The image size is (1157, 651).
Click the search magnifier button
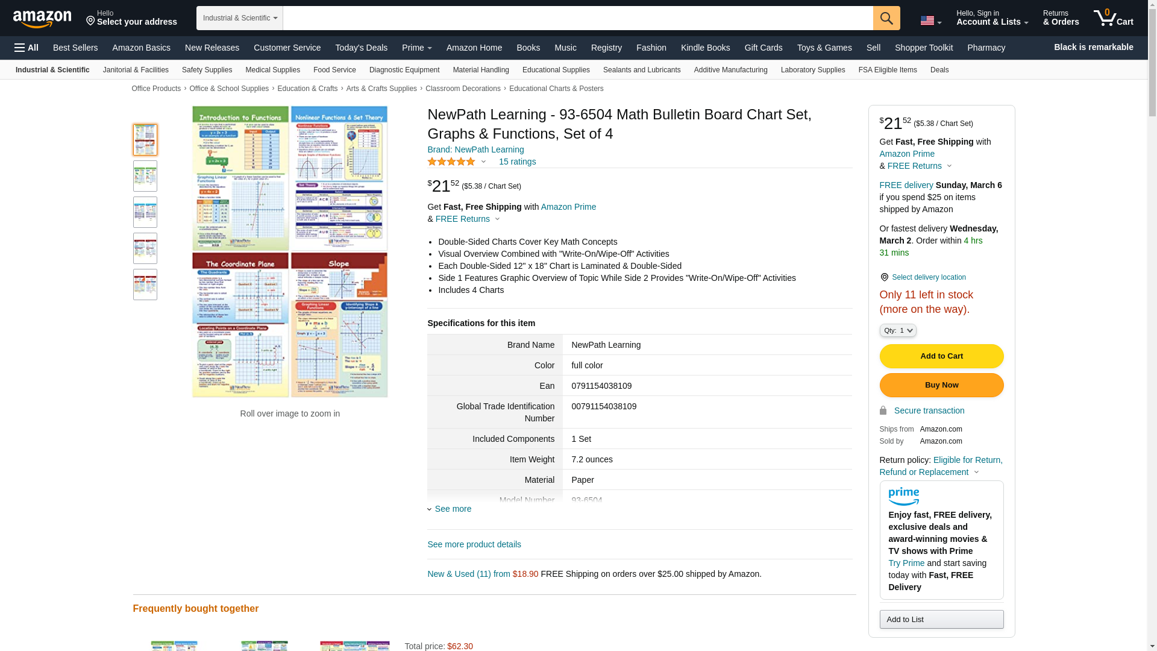click(x=886, y=18)
